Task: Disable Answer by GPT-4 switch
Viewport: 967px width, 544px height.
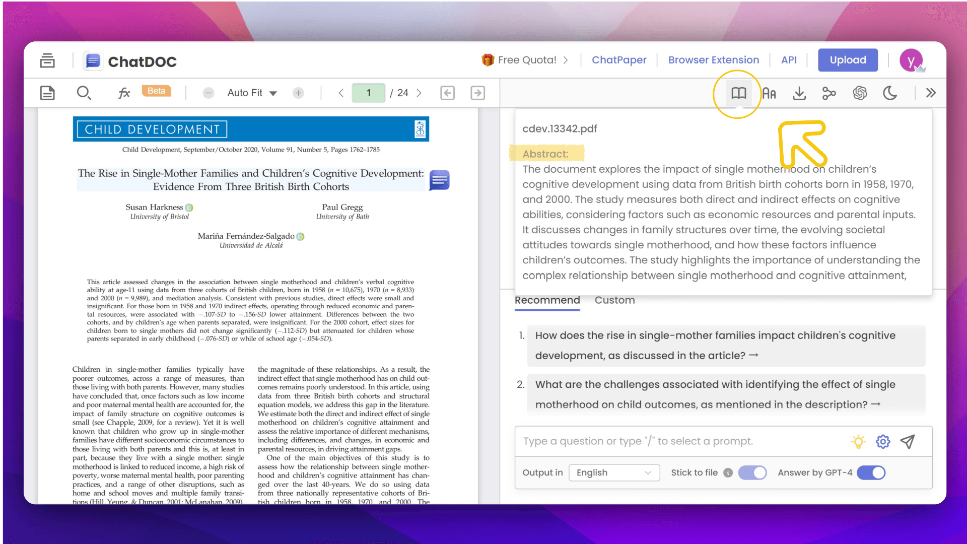Action: (x=871, y=472)
